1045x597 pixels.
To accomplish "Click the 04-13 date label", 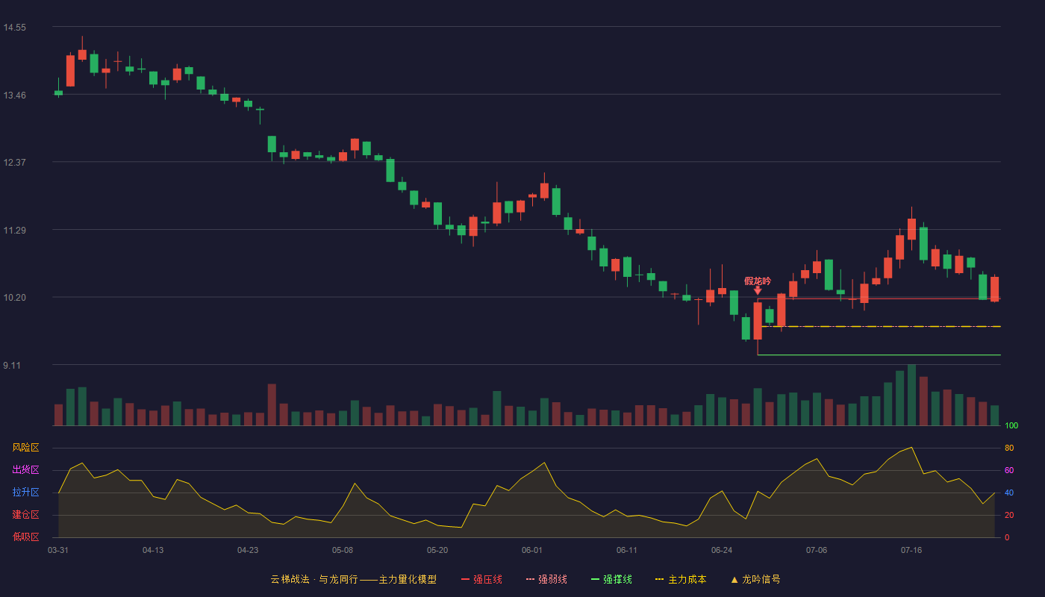I will click(153, 550).
